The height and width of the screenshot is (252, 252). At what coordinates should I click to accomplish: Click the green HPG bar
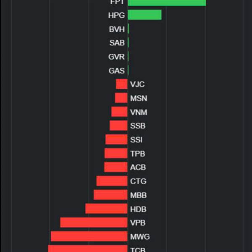coord(144,15)
